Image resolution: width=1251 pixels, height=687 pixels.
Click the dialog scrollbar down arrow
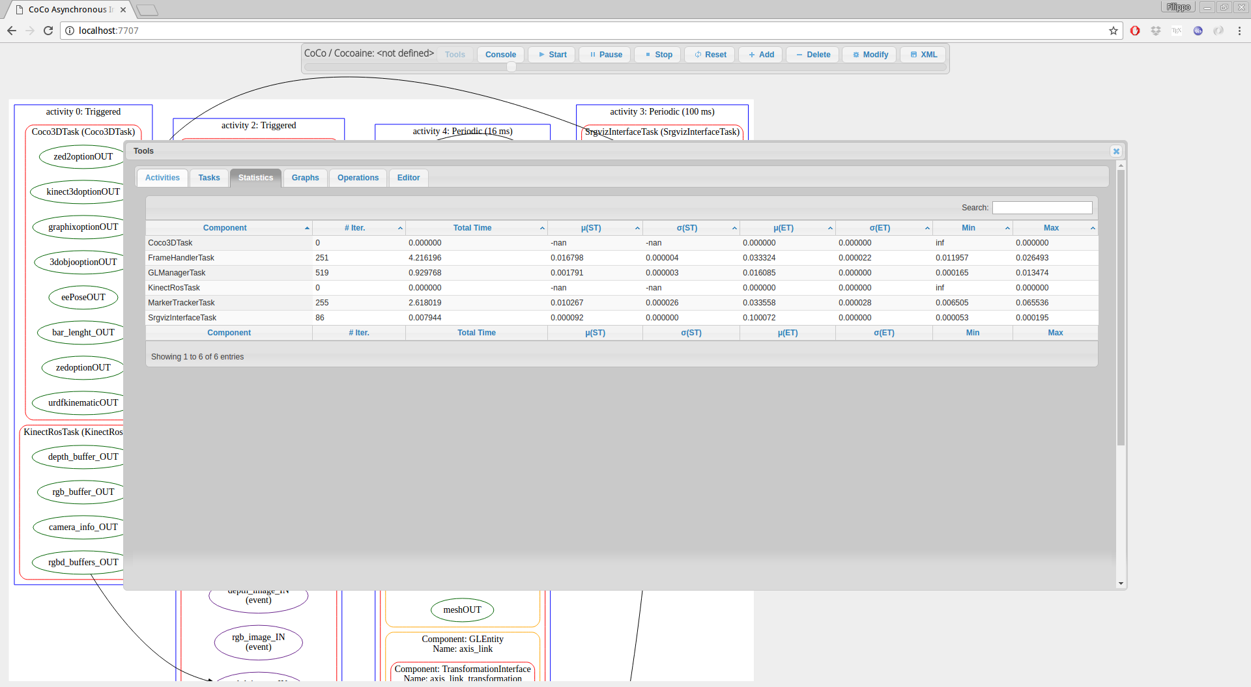[x=1121, y=583]
